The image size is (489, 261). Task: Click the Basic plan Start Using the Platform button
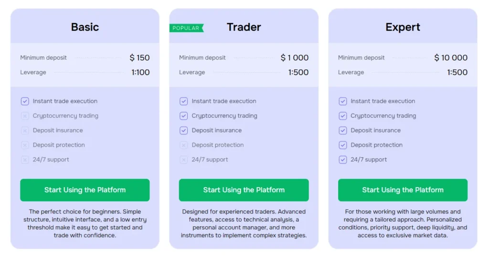tap(85, 190)
